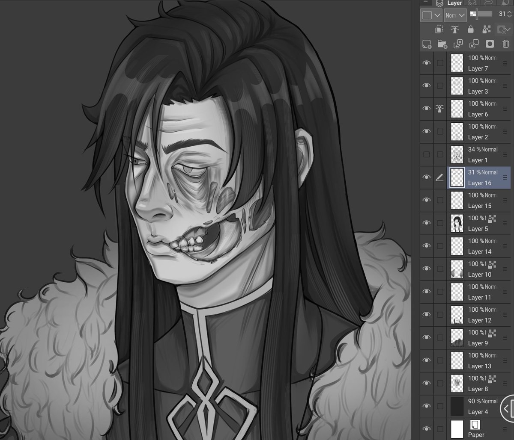Show the hidden Layer 1
This screenshot has width=514, height=440.
point(426,154)
